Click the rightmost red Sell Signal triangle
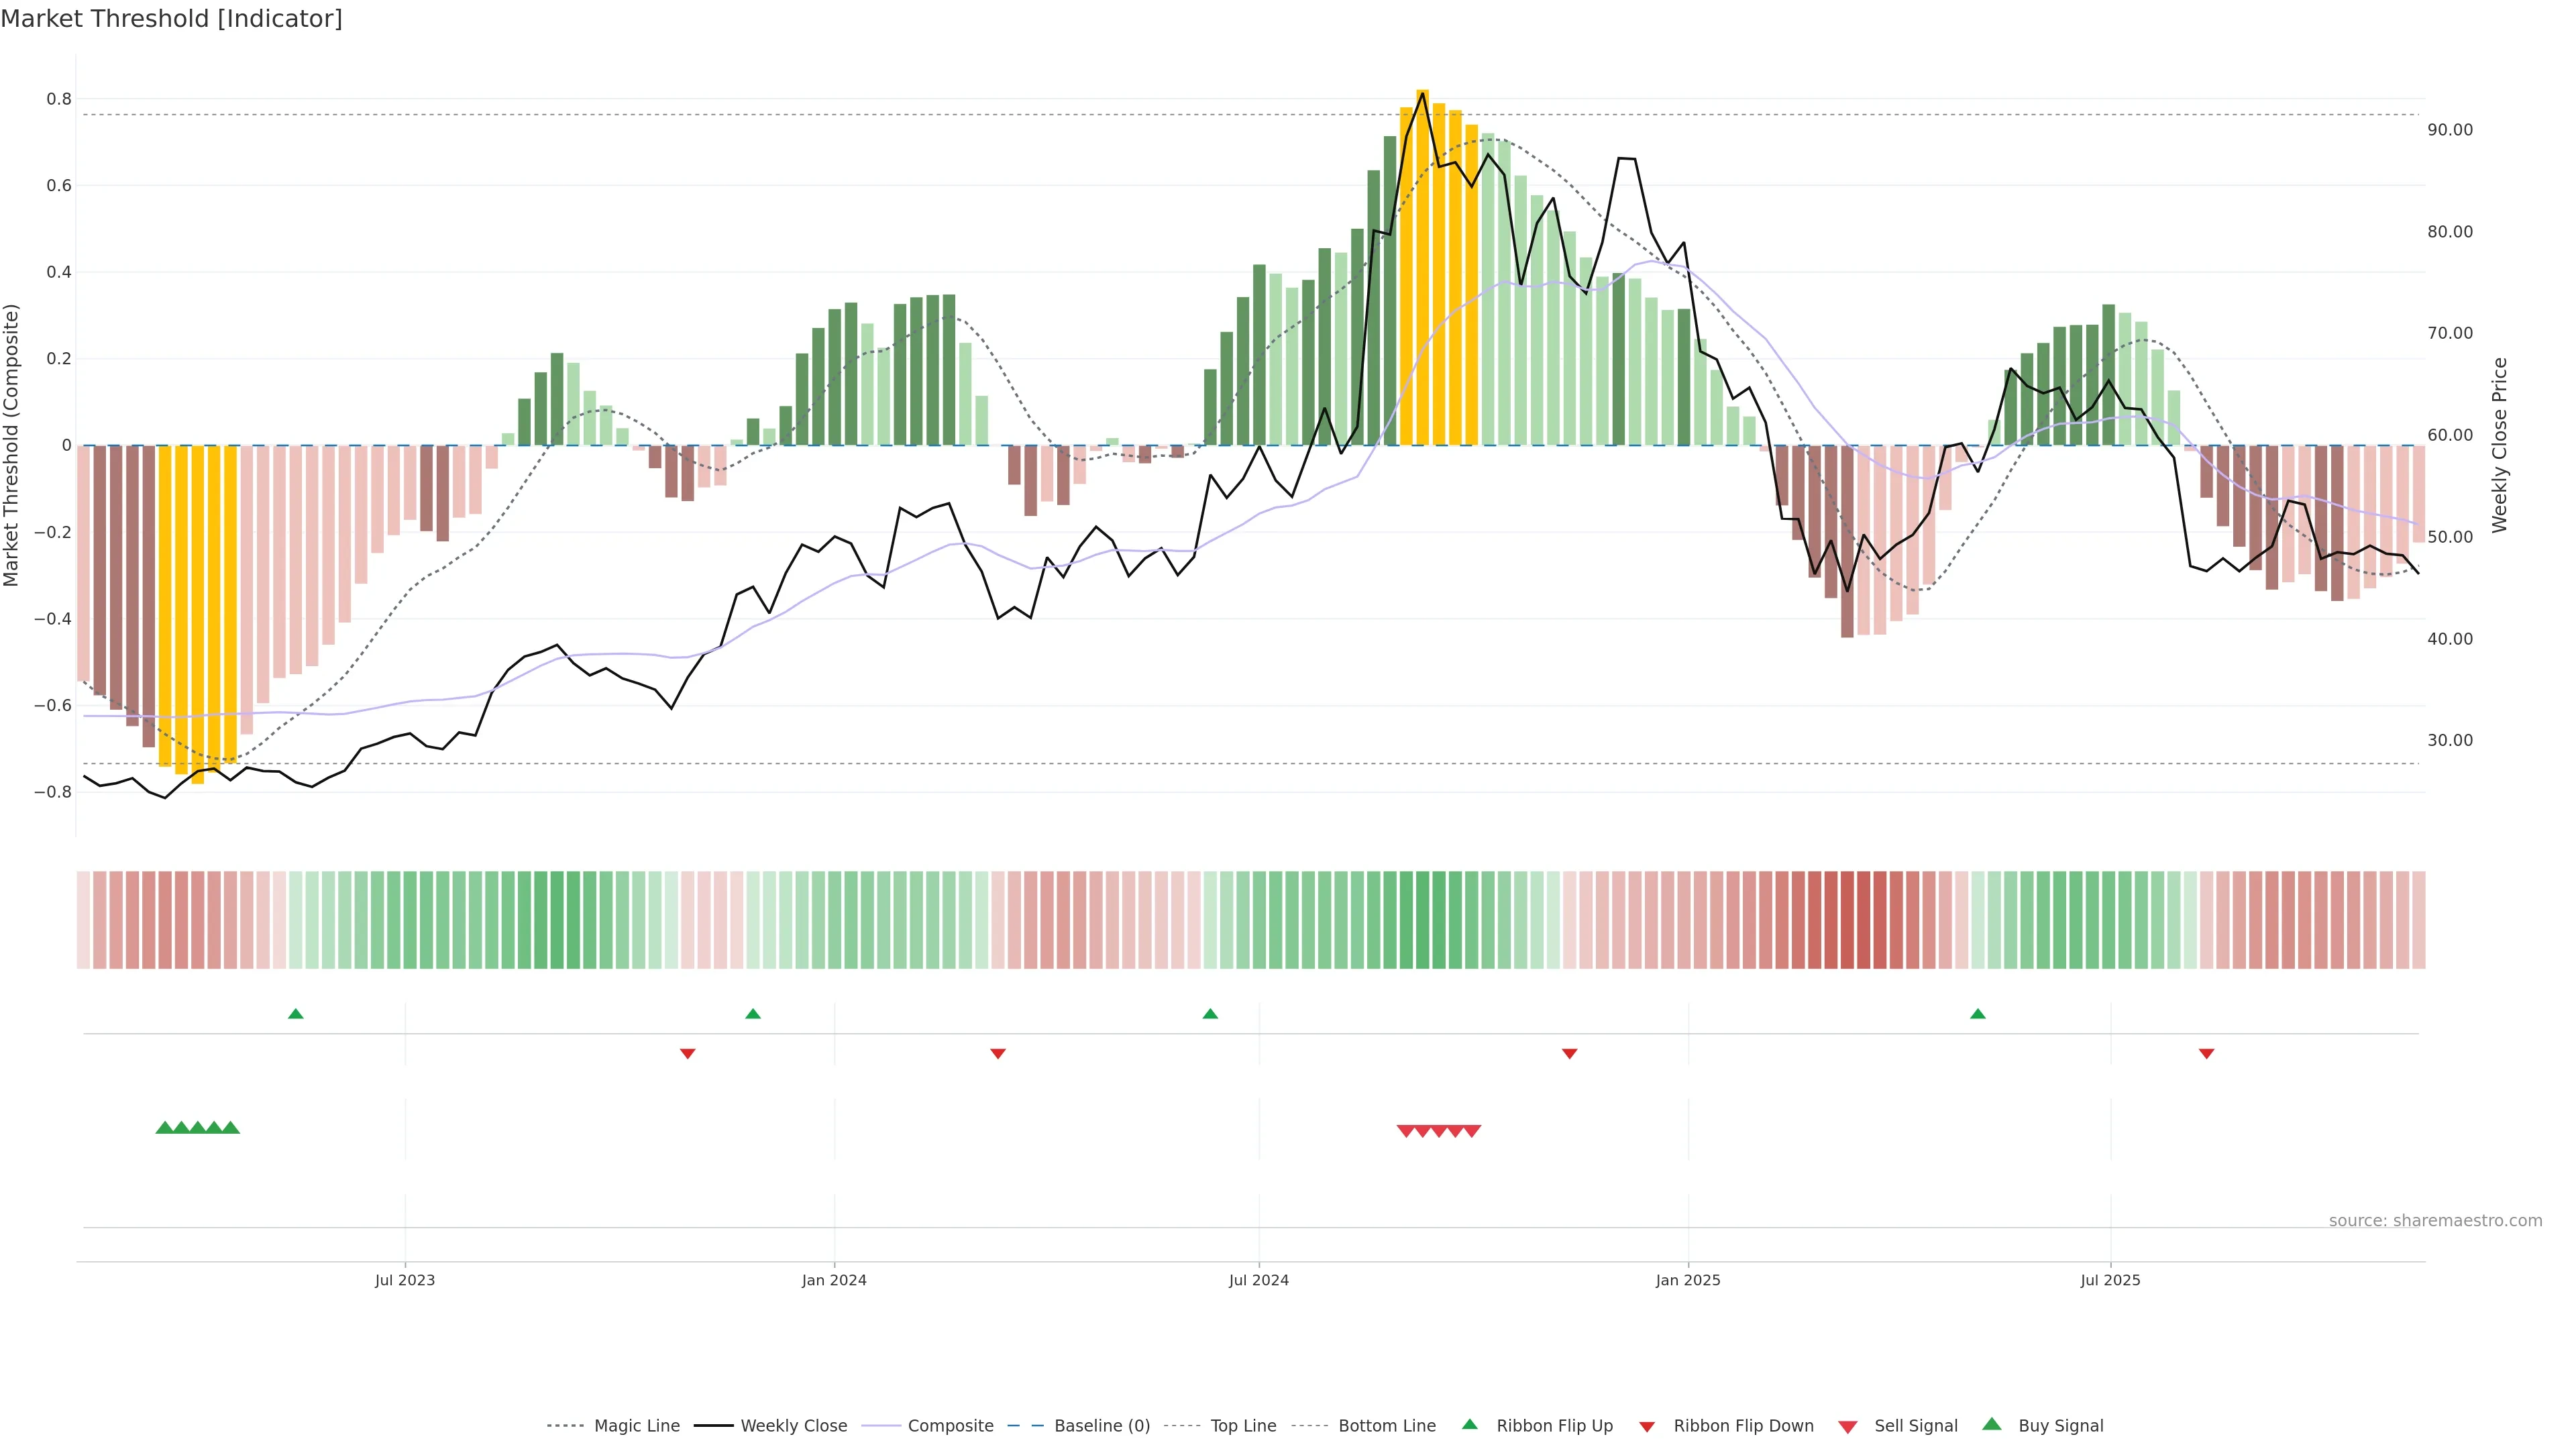Viewport: 2576px width, 1449px height. click(1472, 1131)
